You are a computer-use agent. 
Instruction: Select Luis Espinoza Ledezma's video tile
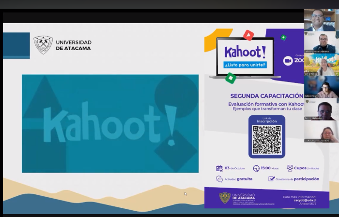(322, 42)
